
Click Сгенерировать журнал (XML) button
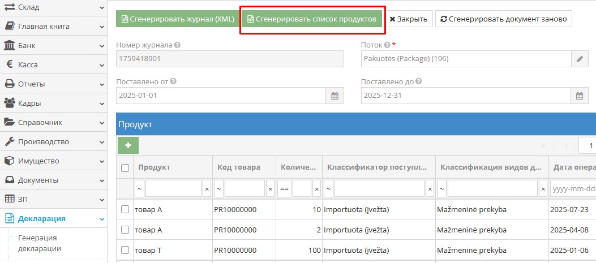(177, 19)
